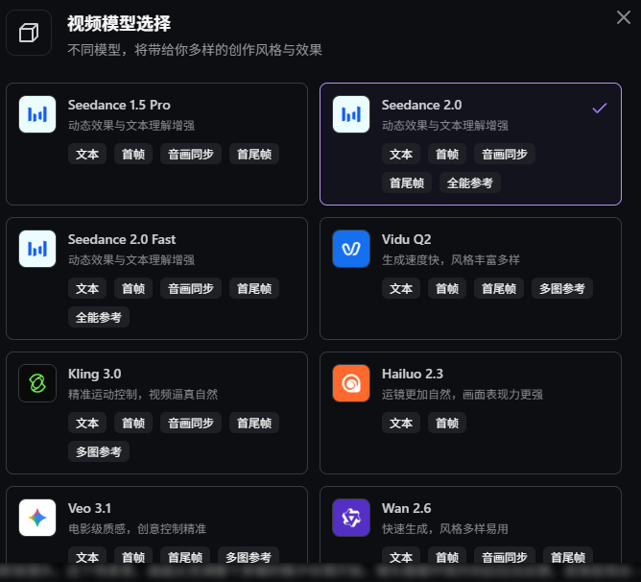Click 首帧 tag in Kling 3.0 card
The width and height of the screenshot is (641, 582).
[133, 423]
